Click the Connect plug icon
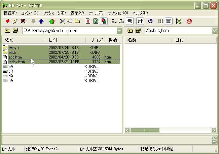 [x=8, y=21]
